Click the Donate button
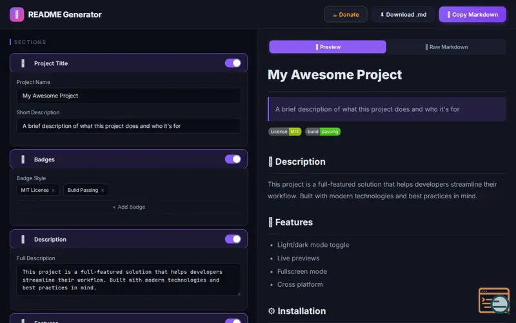The width and height of the screenshot is (516, 323). [346, 14]
